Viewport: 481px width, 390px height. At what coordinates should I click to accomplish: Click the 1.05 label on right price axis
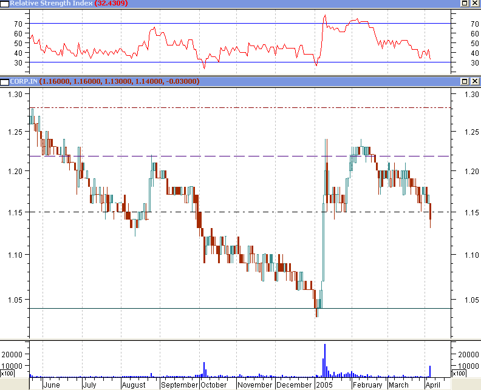472,300
